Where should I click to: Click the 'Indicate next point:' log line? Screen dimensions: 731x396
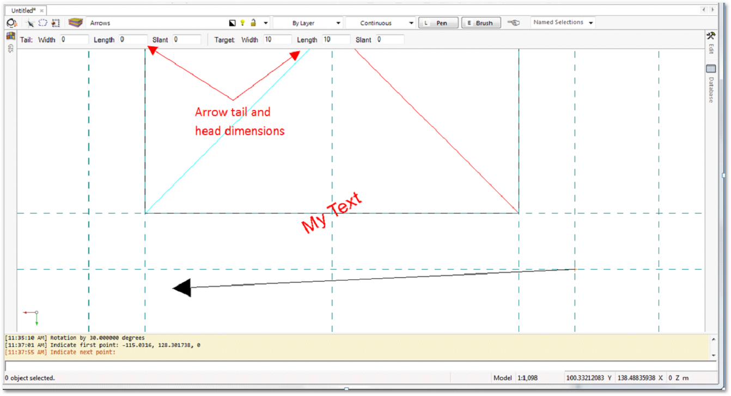click(60, 352)
